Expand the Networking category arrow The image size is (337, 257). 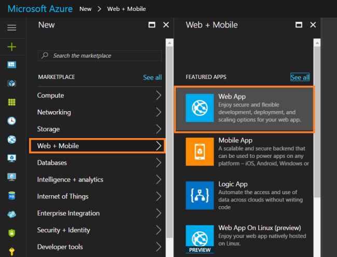(x=159, y=112)
